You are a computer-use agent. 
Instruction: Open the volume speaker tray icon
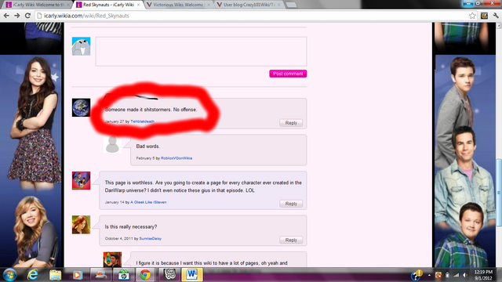click(x=465, y=275)
